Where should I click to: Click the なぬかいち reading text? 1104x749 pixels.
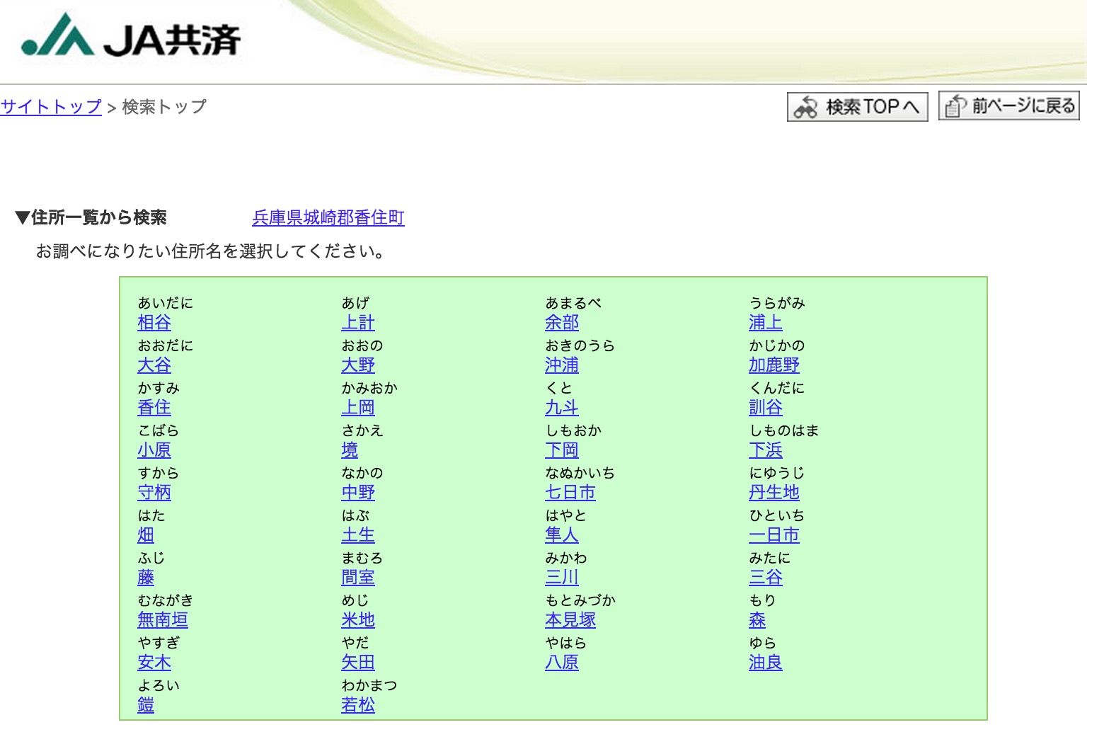coord(580,473)
